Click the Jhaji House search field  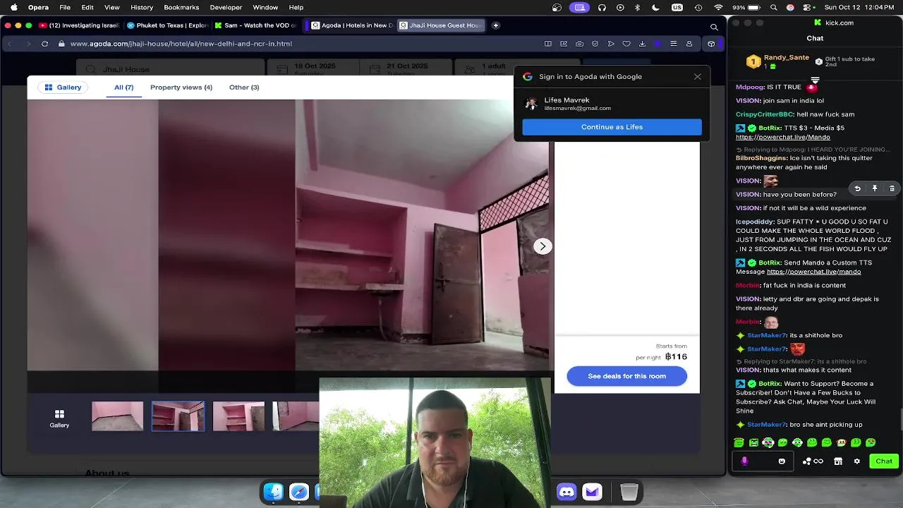[x=169, y=69]
